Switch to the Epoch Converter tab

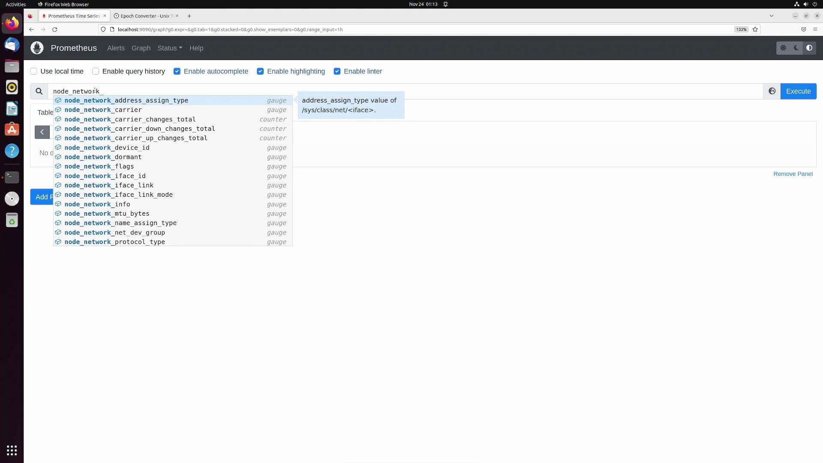[146, 16]
